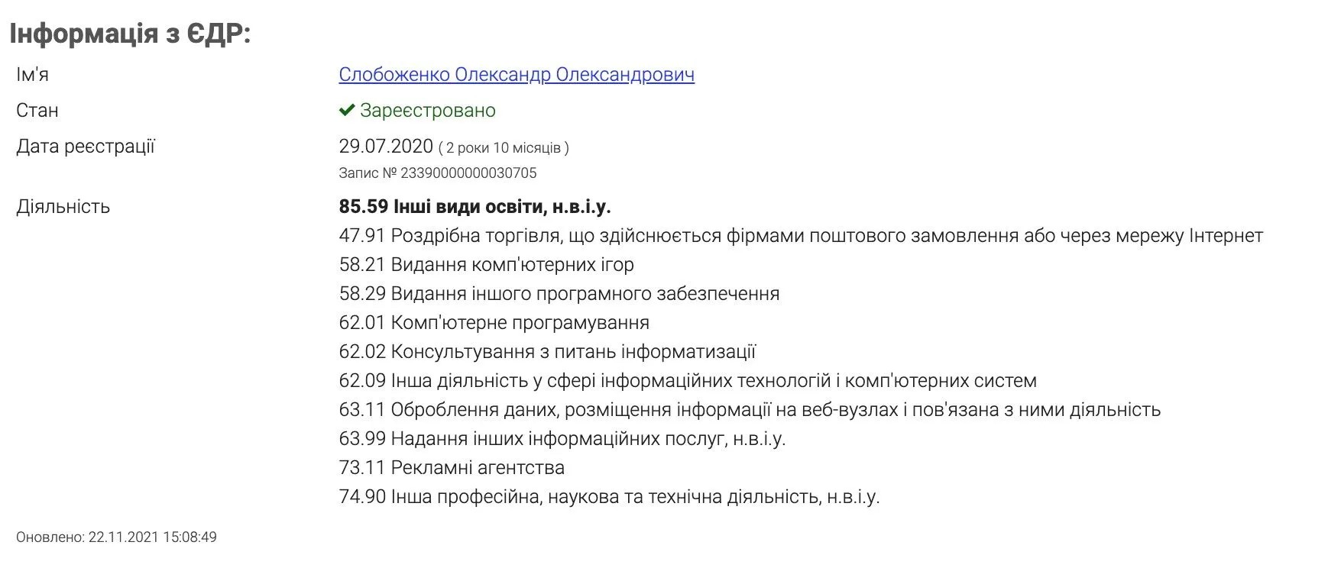The height and width of the screenshot is (571, 1328).
Task: Select 62.02 Консультування з питань інформатизації
Action: (547, 352)
